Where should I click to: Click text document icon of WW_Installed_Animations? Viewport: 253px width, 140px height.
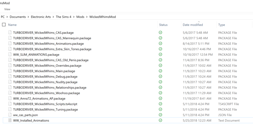tap(10, 120)
